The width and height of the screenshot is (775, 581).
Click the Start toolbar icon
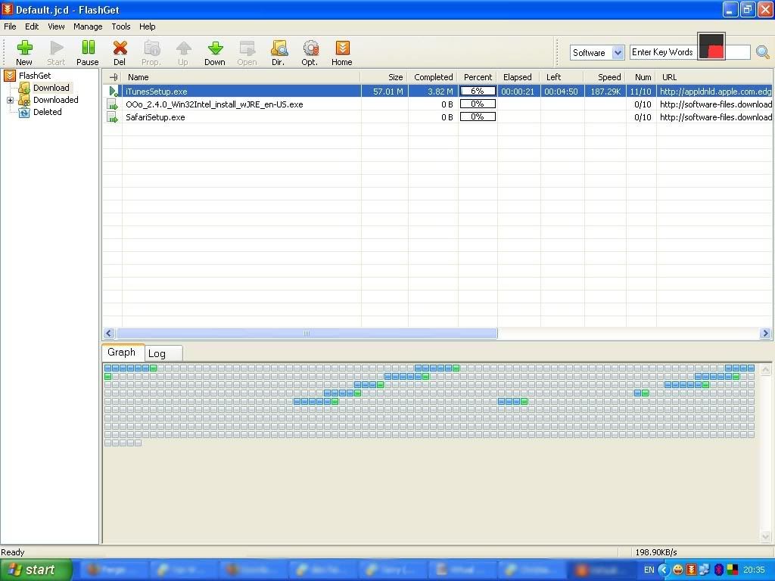(x=56, y=53)
